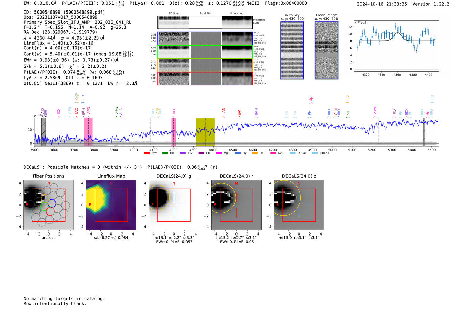Screen dimensions: 473x322
Task: Click the NeIII pink legend swatch
Action: [273, 153]
